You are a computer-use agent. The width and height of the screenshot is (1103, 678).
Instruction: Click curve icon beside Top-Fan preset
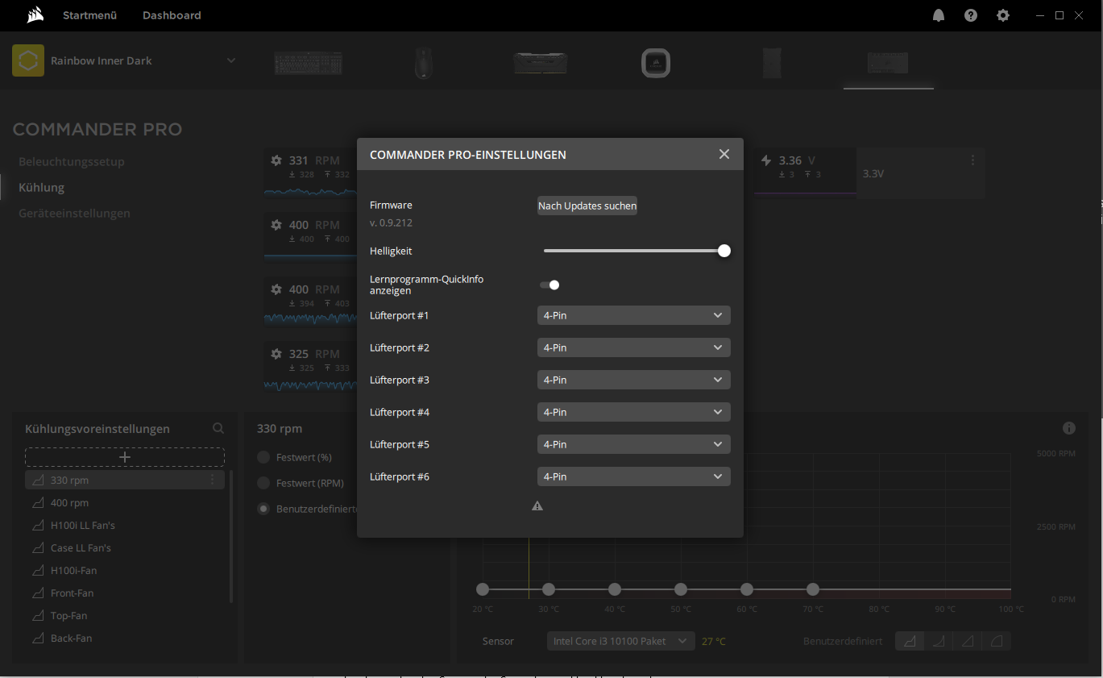[x=37, y=616]
